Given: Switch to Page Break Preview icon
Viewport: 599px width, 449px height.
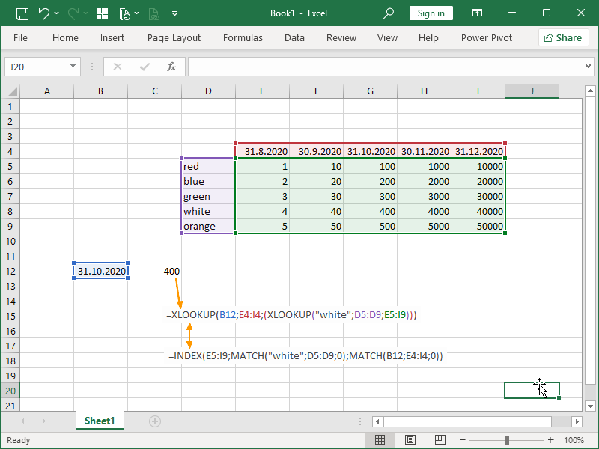Looking at the screenshot, I should coord(440,440).
